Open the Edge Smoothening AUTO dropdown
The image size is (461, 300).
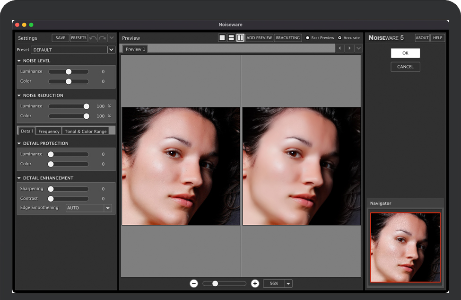pyautogui.click(x=108, y=208)
